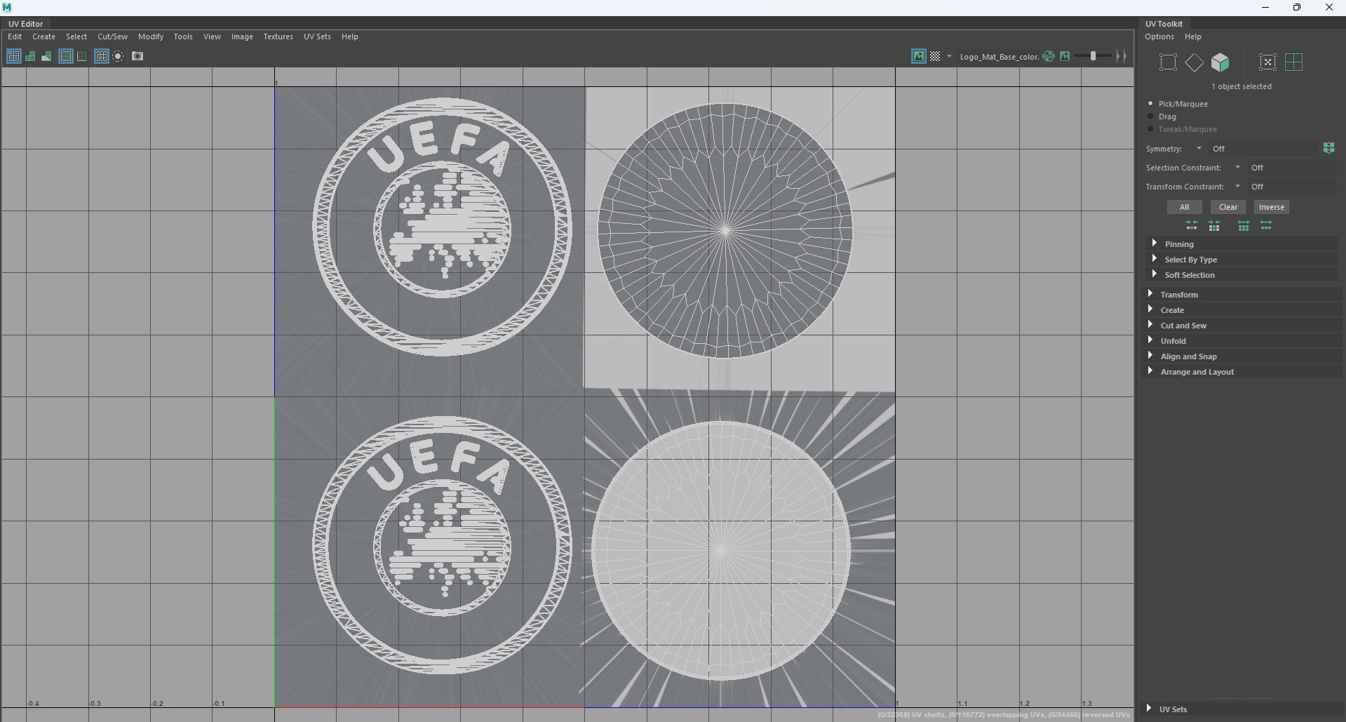The height and width of the screenshot is (722, 1346).
Task: Adjust the image dimming slider handle
Action: click(1093, 56)
